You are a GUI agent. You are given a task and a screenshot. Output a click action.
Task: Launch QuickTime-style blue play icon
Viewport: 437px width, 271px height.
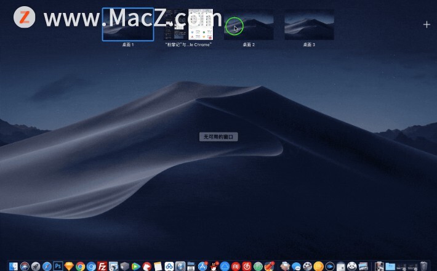(330, 267)
